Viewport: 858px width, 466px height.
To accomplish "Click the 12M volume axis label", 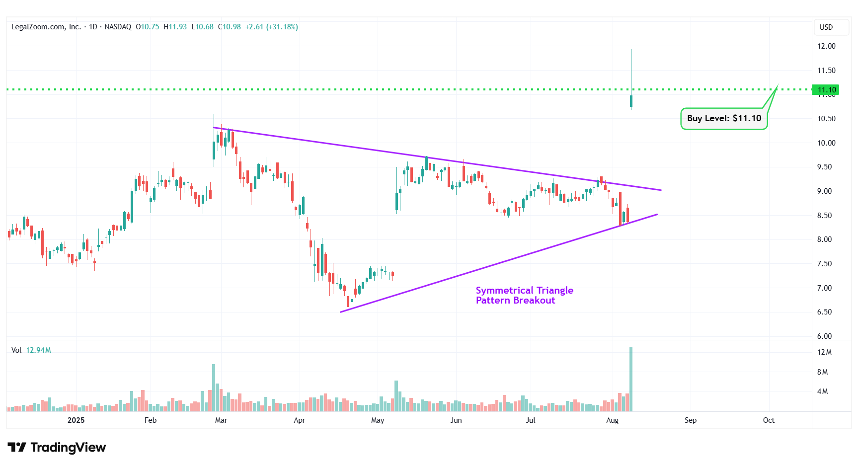I will tap(825, 352).
